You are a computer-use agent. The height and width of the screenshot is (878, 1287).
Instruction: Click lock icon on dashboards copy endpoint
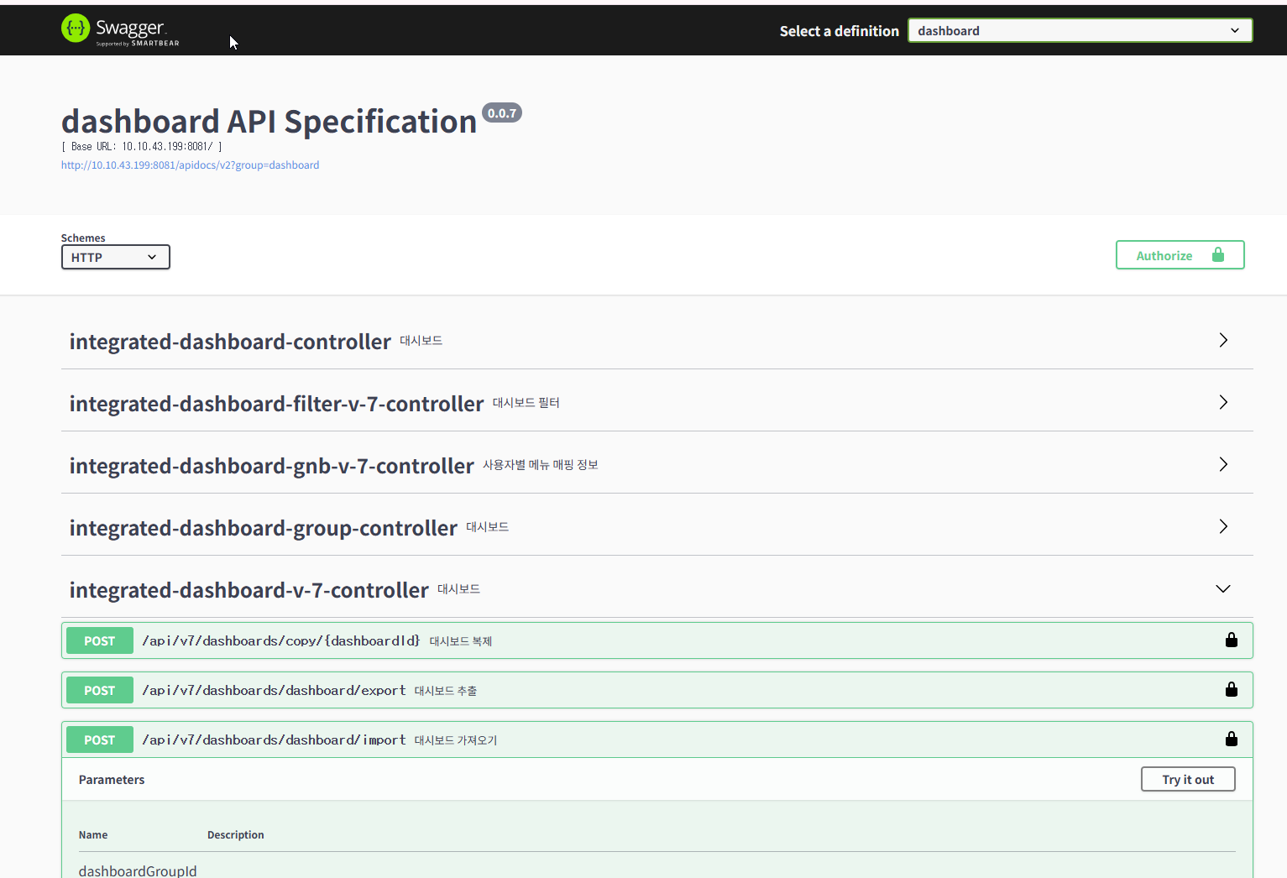[x=1231, y=640]
